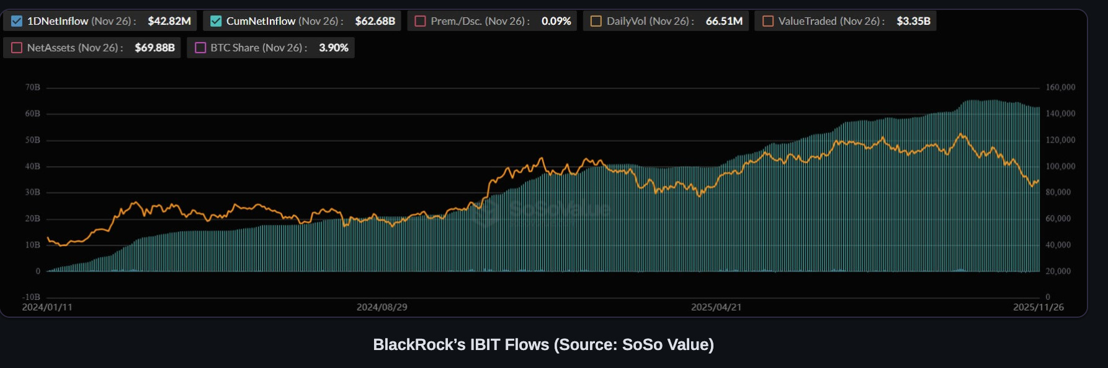Click the 2025/04/21 date axis label
1108x368 pixels.
[x=717, y=307]
